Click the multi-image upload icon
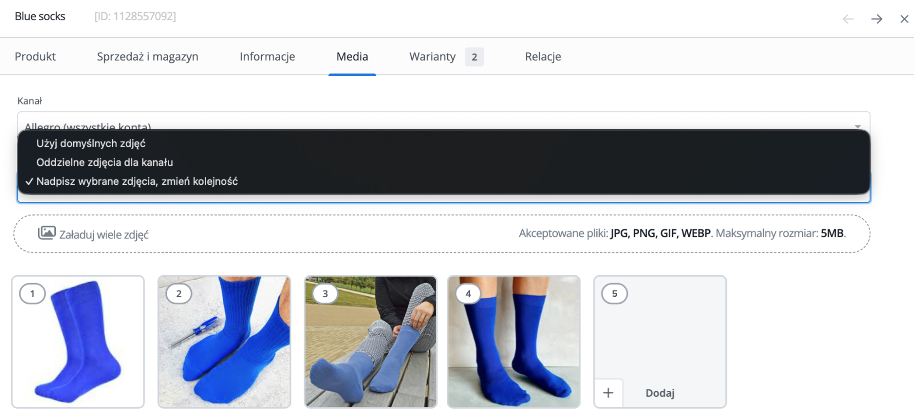This screenshot has height=416, width=914. pos(47,233)
